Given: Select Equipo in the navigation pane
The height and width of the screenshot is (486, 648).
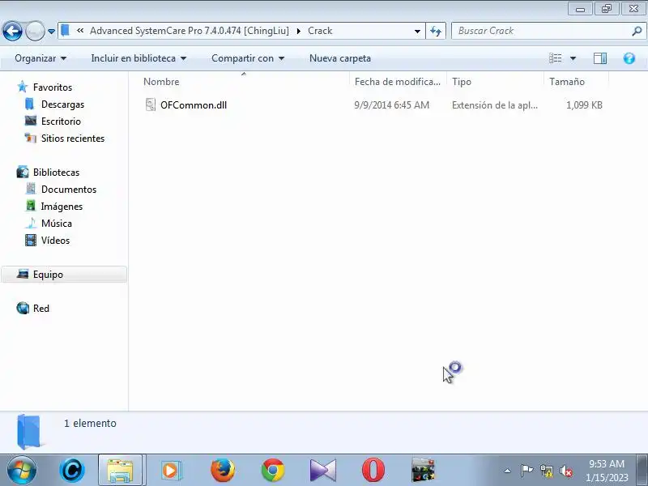Looking at the screenshot, I should 64,275.
